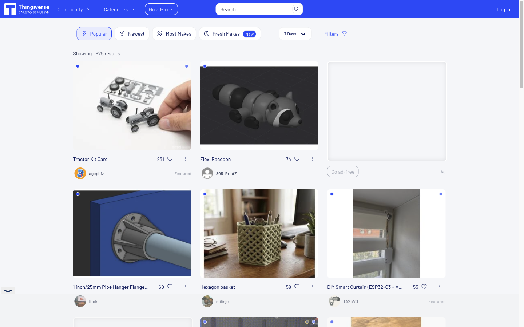Like the Flexi Raccoon model

[297, 159]
